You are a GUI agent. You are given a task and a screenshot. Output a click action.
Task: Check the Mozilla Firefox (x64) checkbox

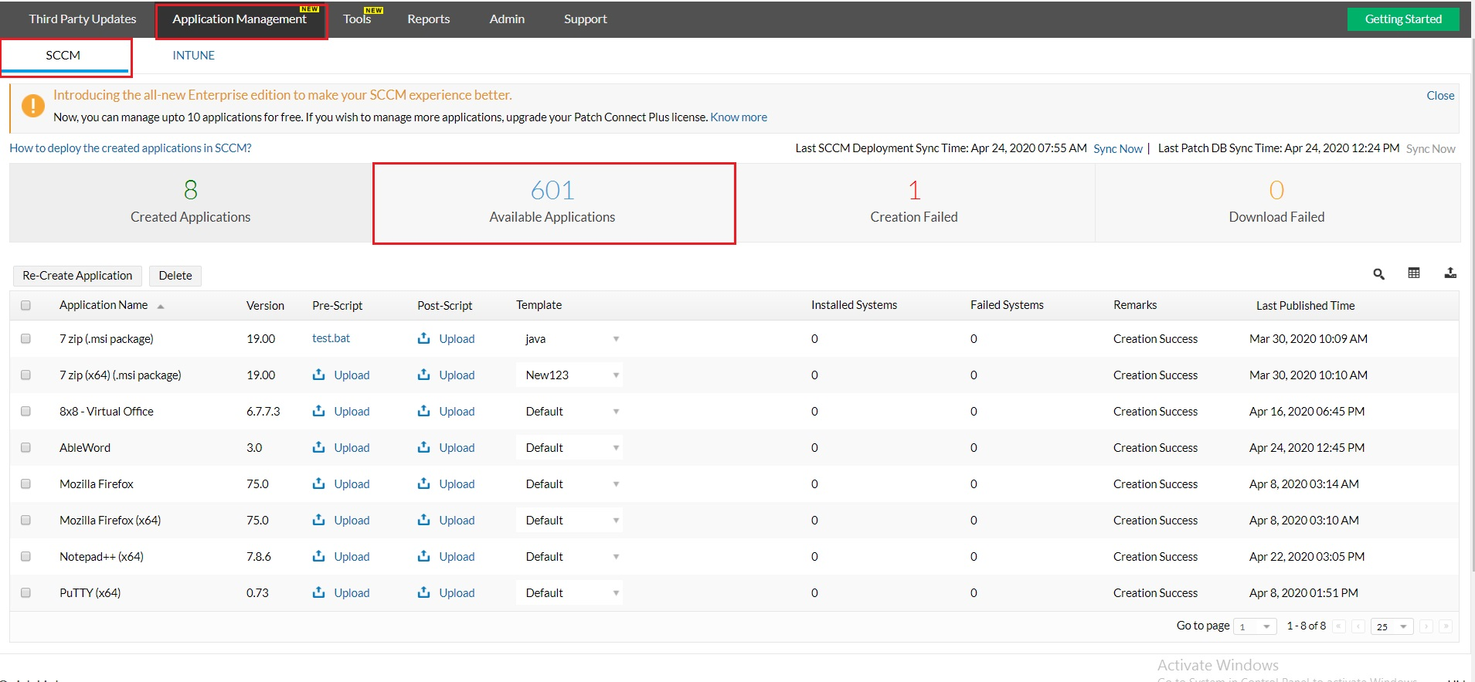[x=25, y=520]
